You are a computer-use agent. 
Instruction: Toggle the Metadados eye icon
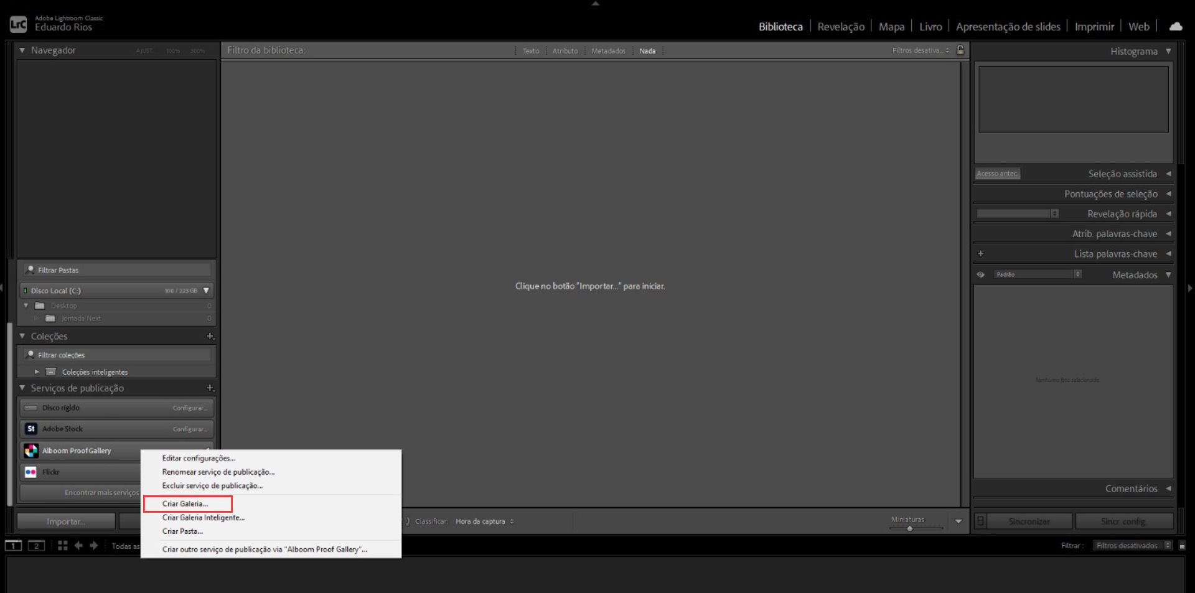click(x=980, y=274)
